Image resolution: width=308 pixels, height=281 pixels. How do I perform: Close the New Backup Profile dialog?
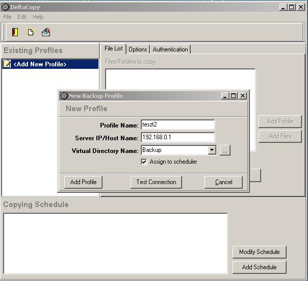coord(243,96)
